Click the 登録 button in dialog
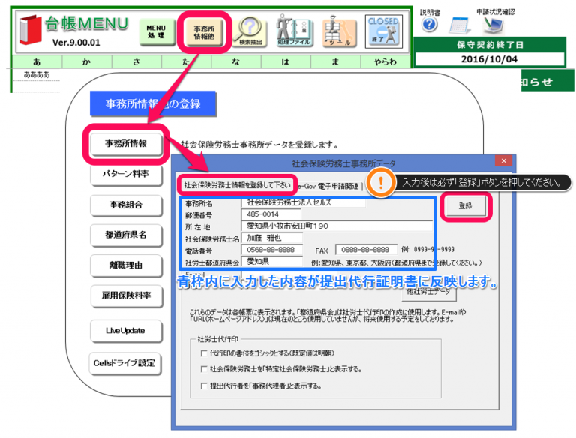This screenshot has height=438, width=576. 466,206
